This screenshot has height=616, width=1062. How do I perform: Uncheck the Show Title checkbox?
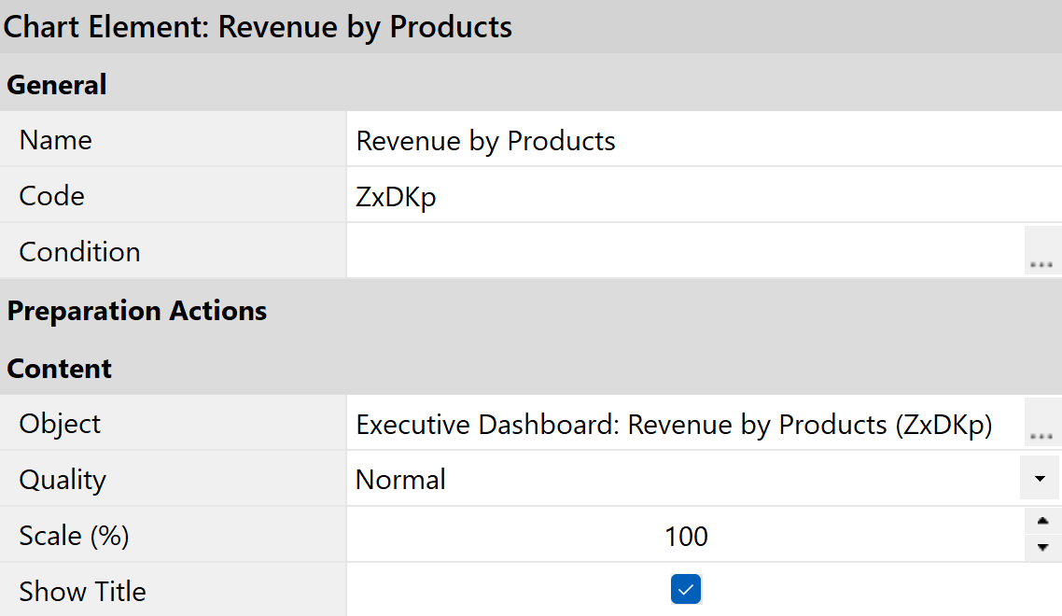click(686, 590)
